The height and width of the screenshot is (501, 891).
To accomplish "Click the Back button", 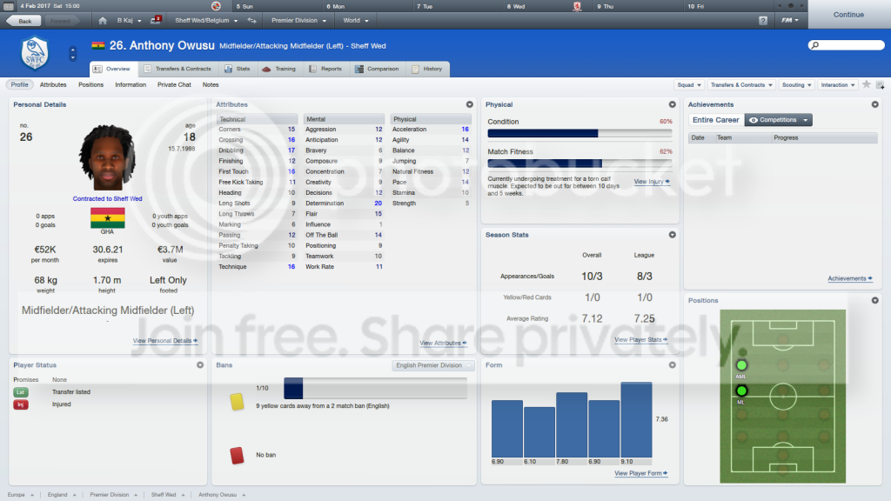I will [23, 21].
